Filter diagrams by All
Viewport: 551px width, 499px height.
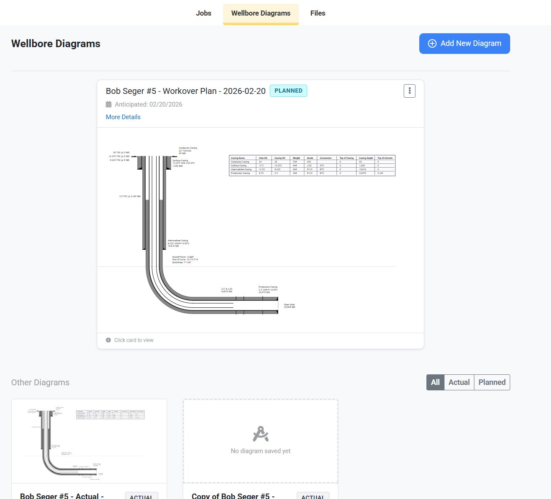(435, 382)
